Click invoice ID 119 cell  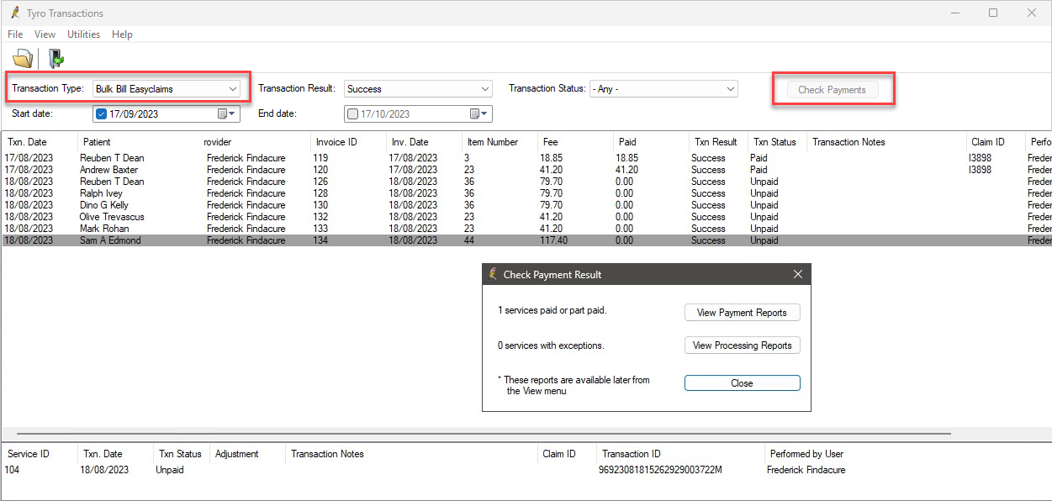click(321, 158)
